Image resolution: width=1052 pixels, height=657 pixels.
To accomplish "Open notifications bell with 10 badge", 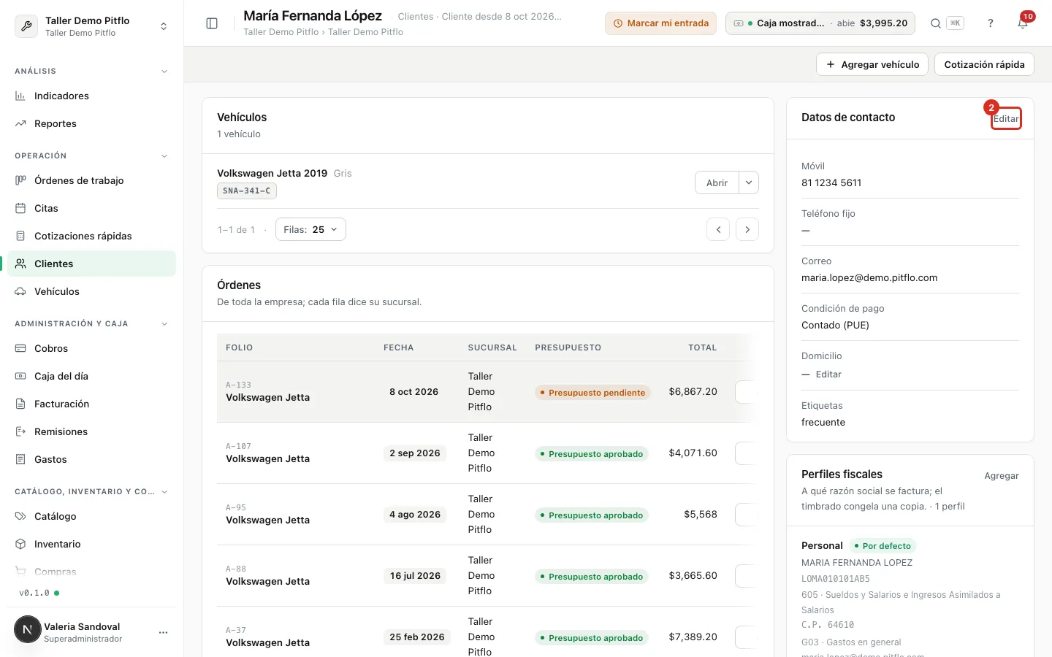I will click(x=1023, y=23).
